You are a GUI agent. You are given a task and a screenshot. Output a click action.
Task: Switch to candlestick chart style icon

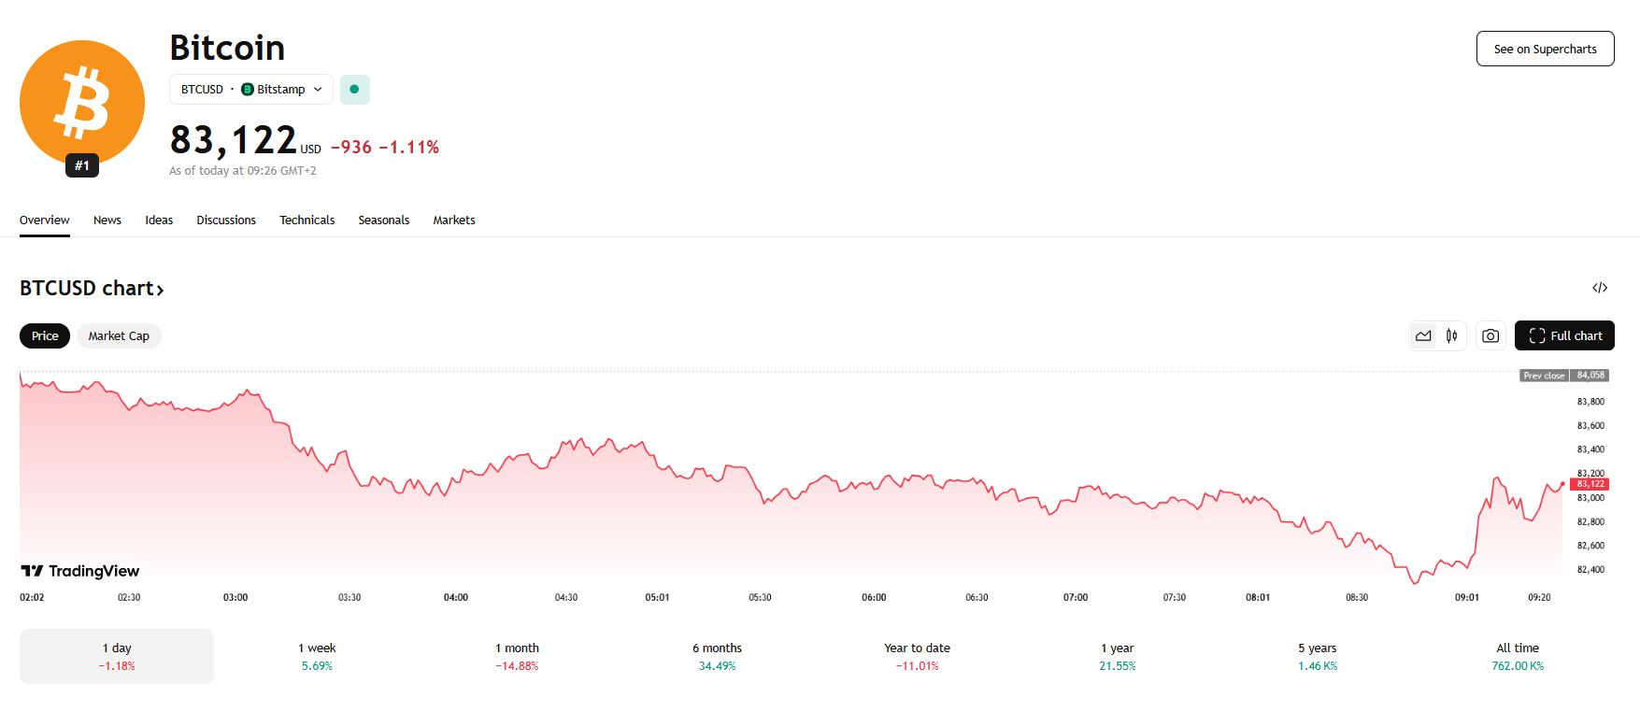coord(1451,336)
